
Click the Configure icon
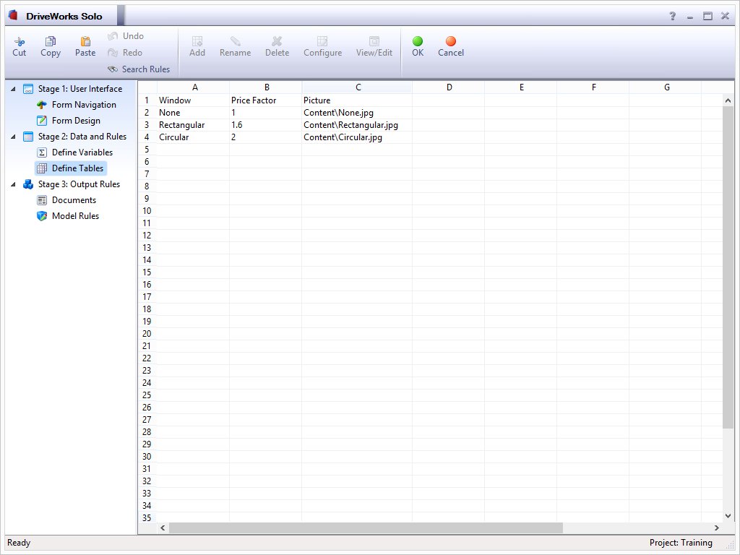pos(322,41)
